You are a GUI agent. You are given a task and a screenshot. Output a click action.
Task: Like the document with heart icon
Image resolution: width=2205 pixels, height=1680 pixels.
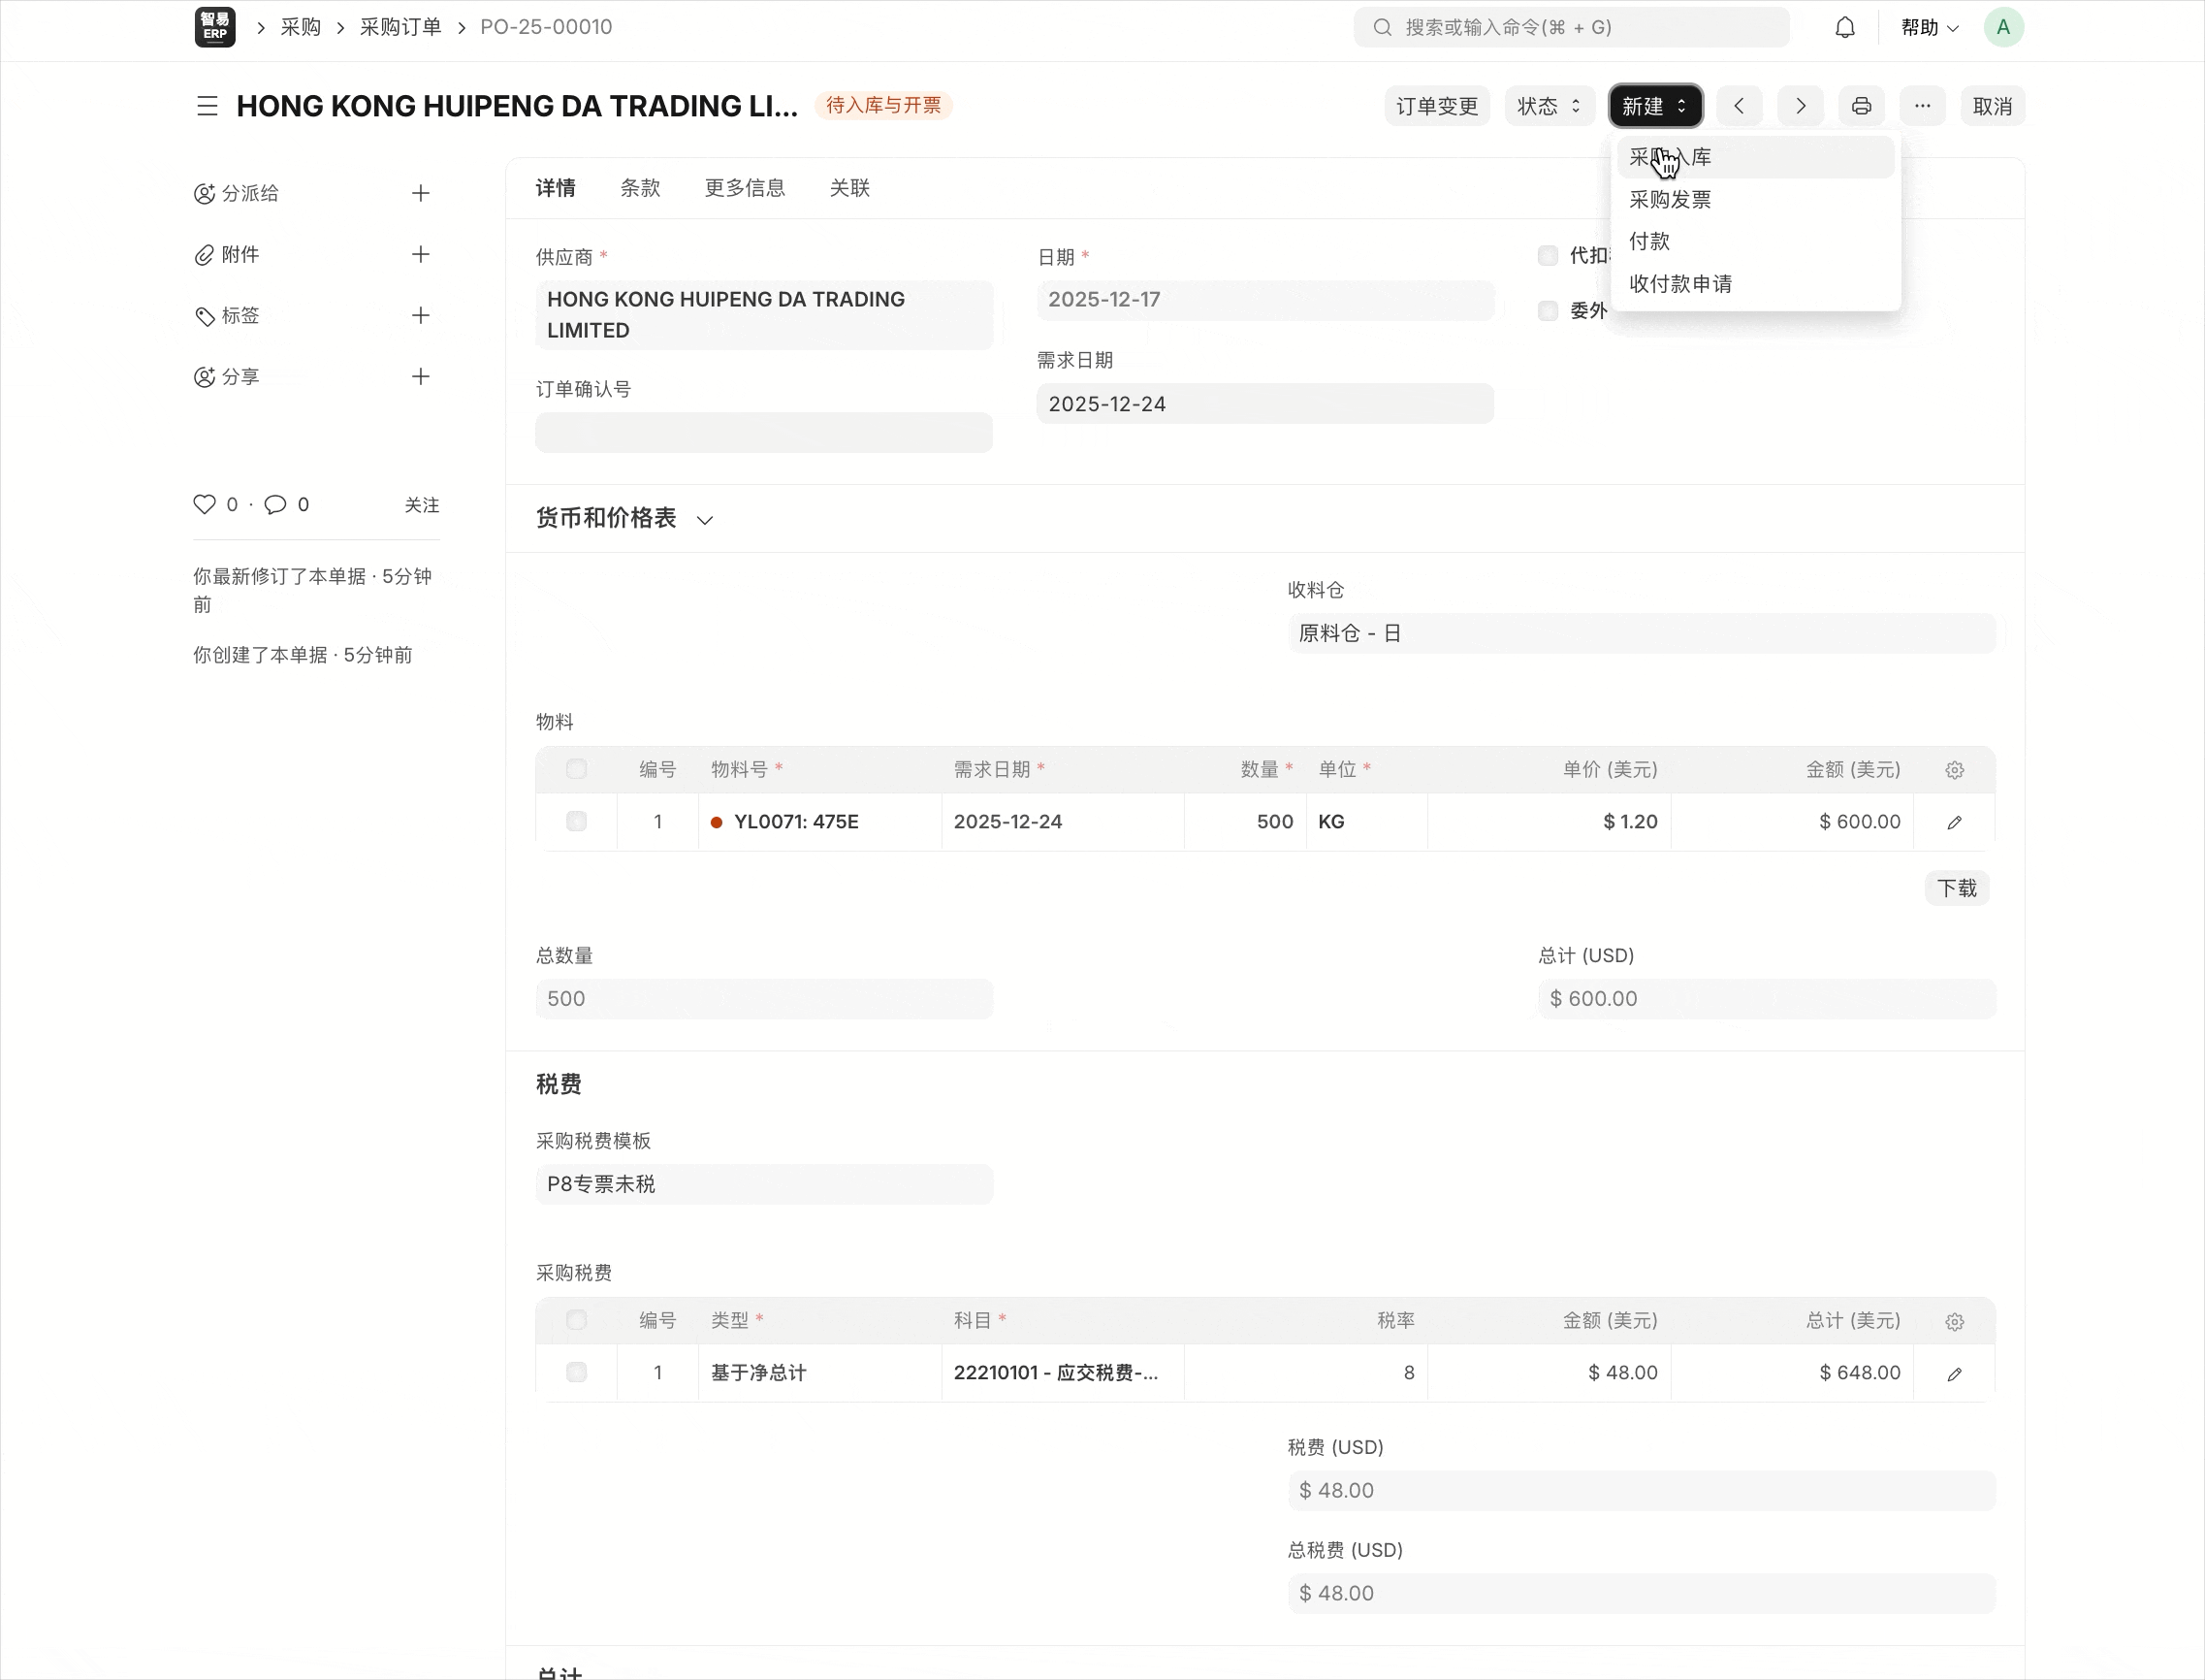205,504
